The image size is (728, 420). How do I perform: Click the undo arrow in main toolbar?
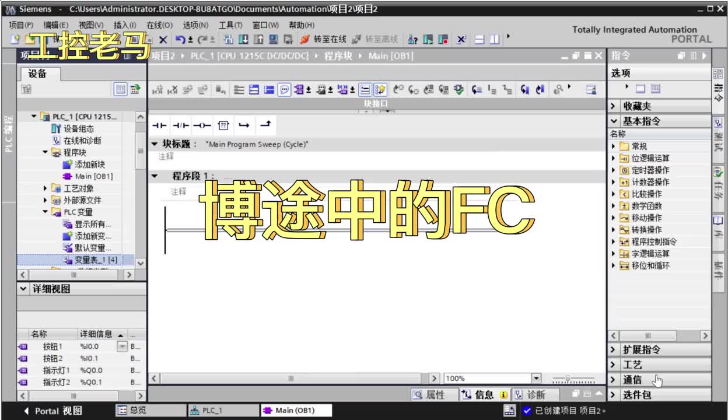(x=181, y=40)
